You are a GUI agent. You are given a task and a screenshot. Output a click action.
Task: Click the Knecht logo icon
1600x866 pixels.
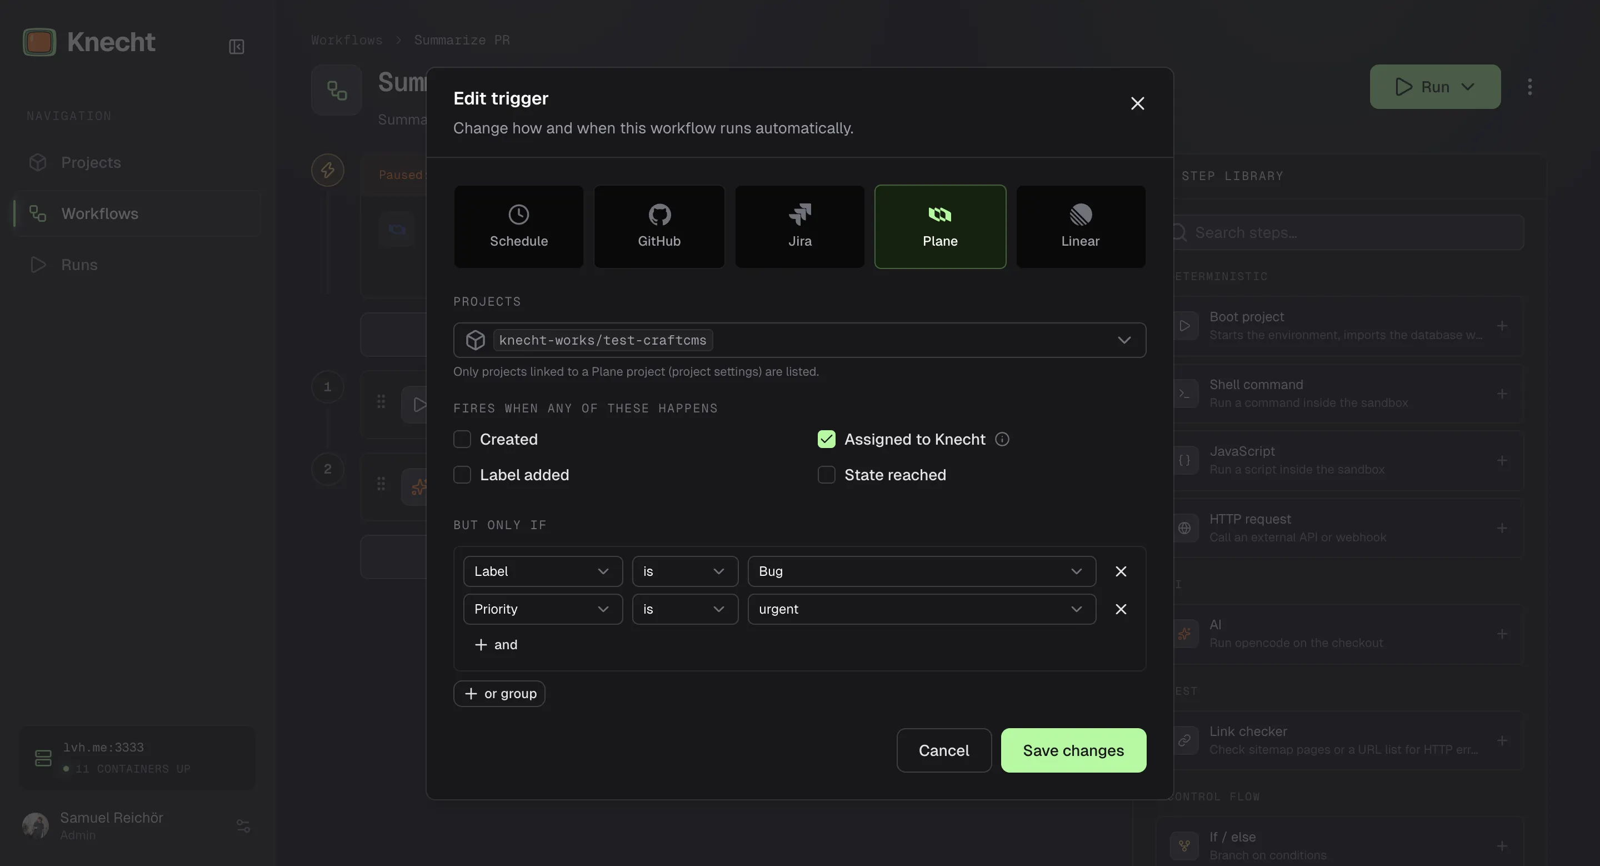[39, 42]
